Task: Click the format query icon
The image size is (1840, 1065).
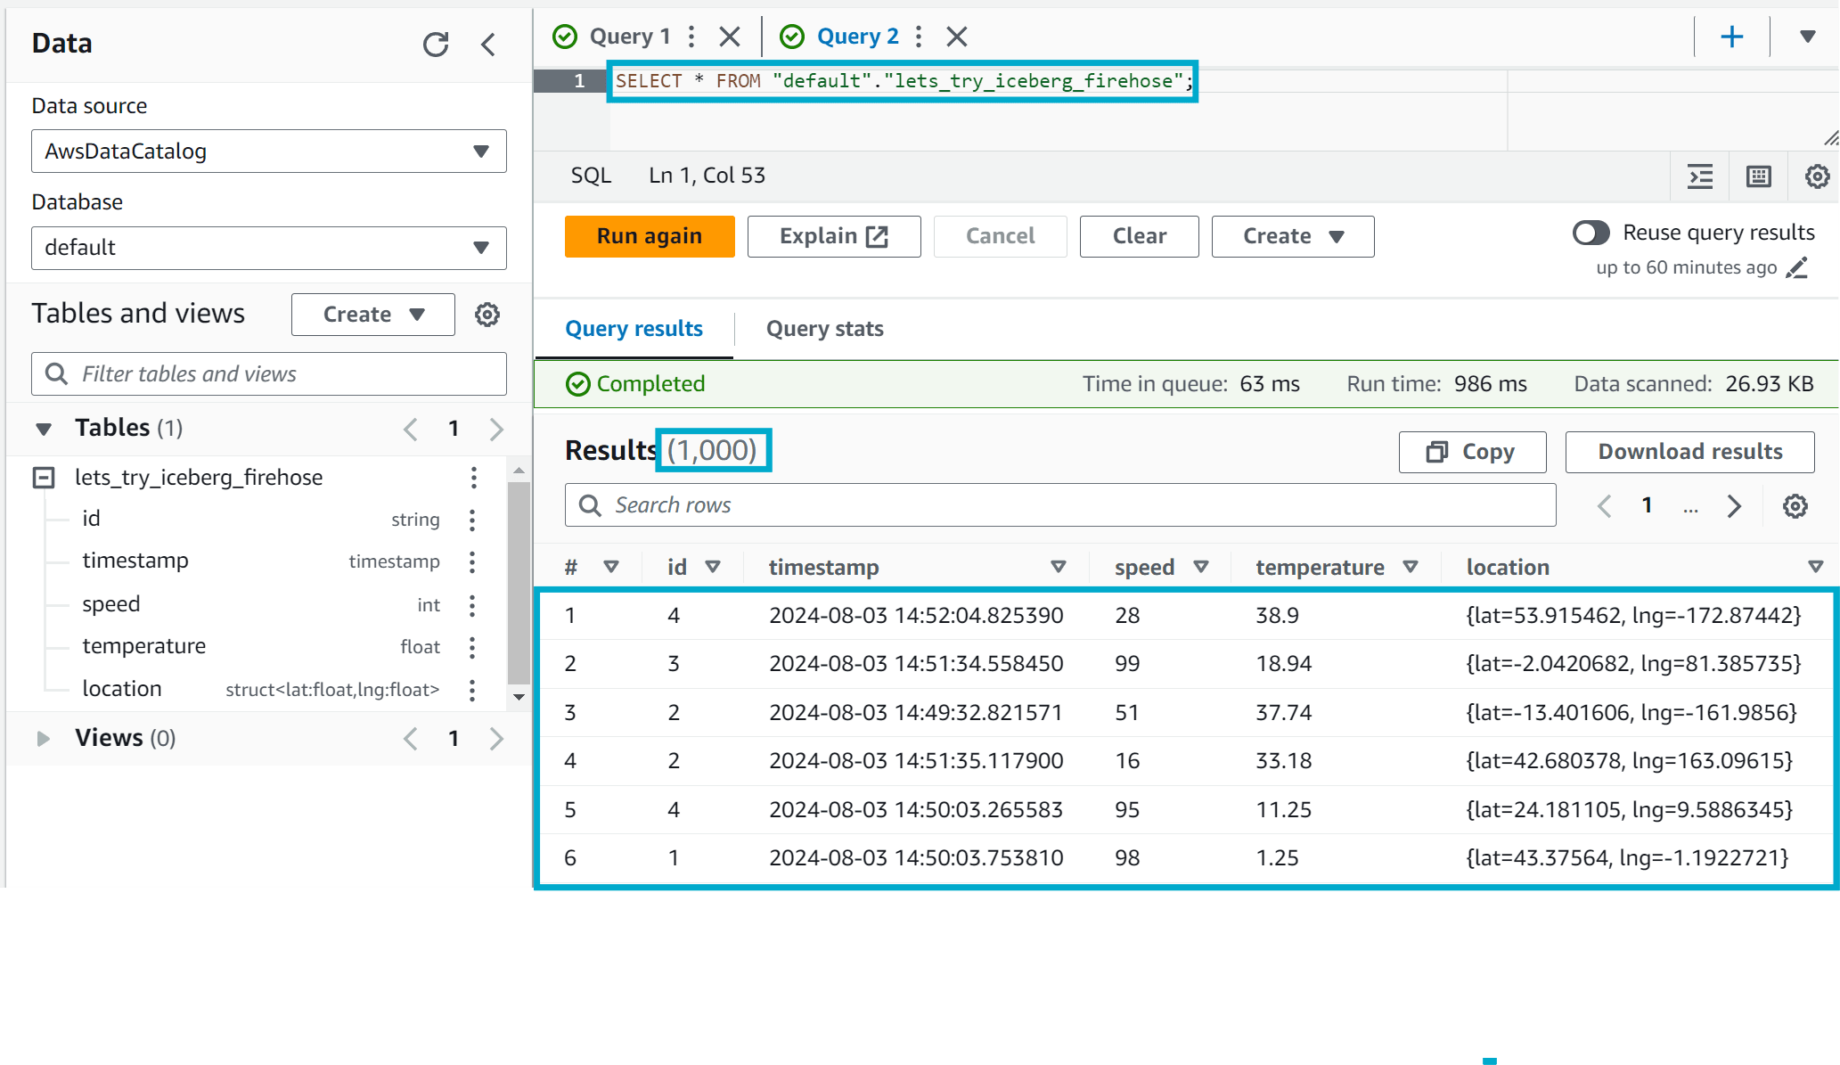Action: pyautogui.click(x=1700, y=176)
